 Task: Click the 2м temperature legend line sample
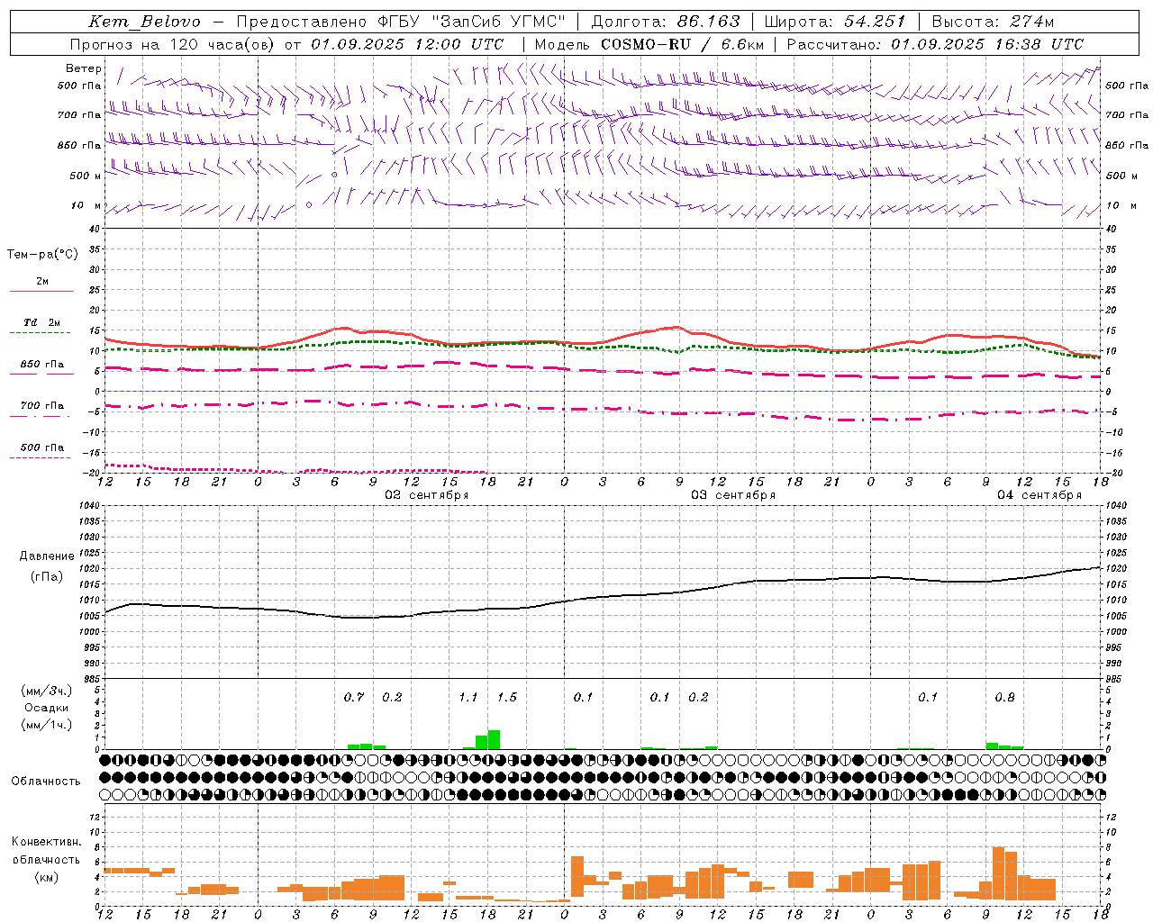tap(41, 291)
